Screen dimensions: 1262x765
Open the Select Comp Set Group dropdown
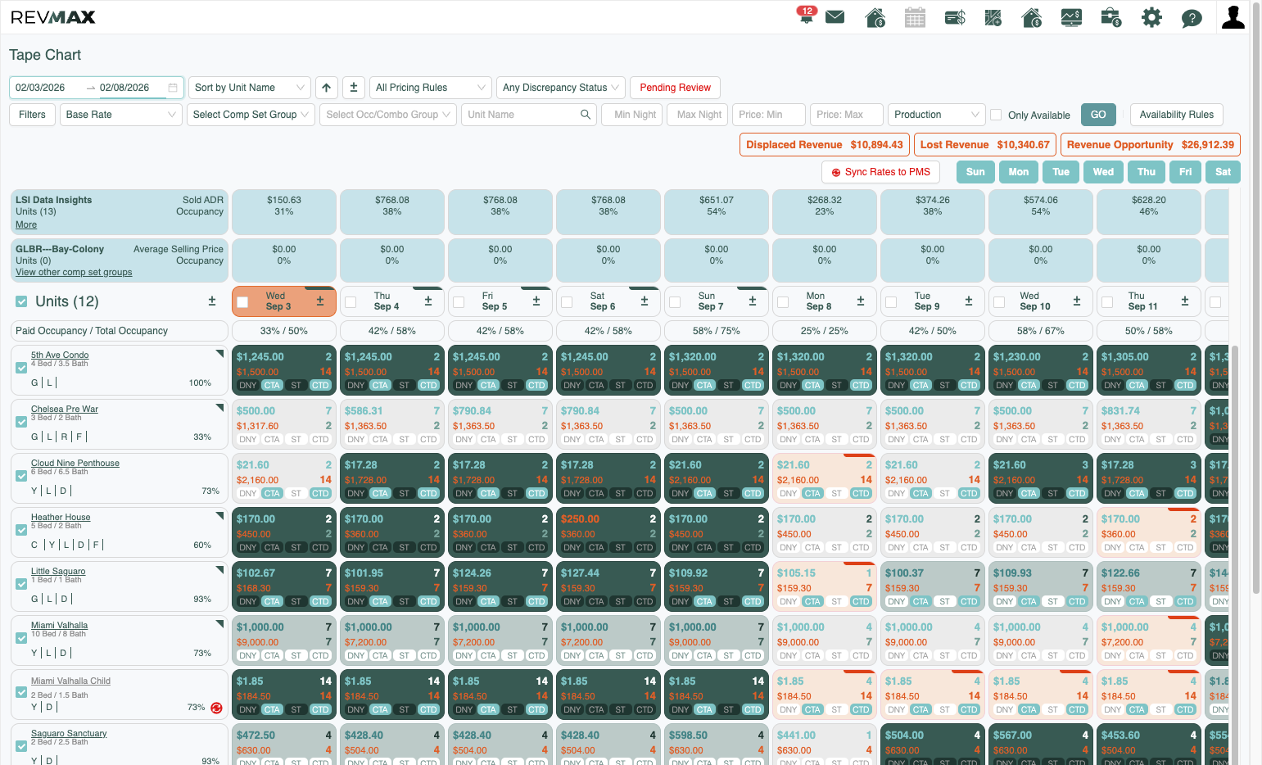pos(251,115)
